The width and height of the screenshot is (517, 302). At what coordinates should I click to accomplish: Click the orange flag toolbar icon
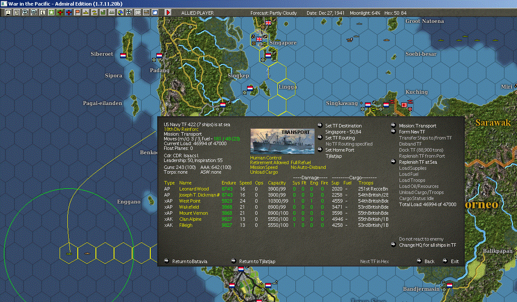(x=77, y=13)
